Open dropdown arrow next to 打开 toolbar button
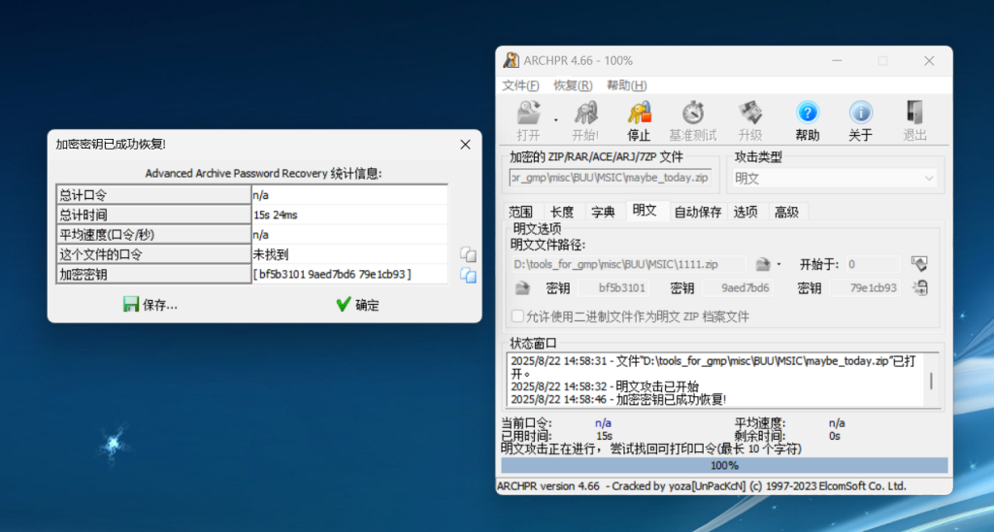The height and width of the screenshot is (532, 994). 556,119
